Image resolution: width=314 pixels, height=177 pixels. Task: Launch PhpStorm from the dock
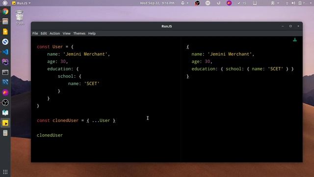point(5,62)
